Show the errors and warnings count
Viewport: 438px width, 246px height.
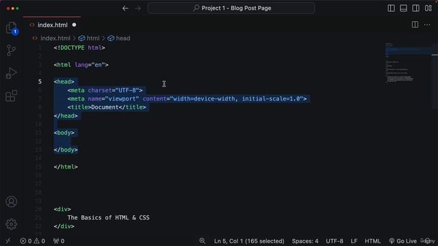pyautogui.click(x=32, y=241)
